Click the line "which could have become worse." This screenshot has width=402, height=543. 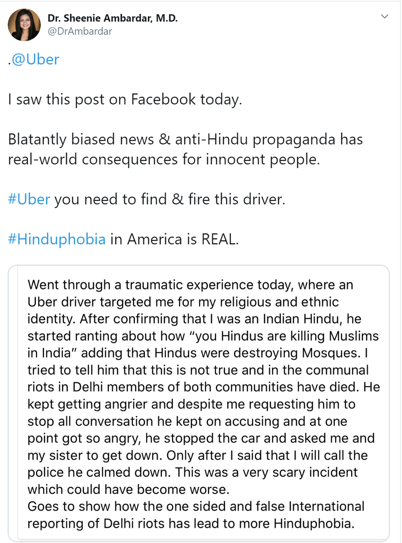[128, 490]
